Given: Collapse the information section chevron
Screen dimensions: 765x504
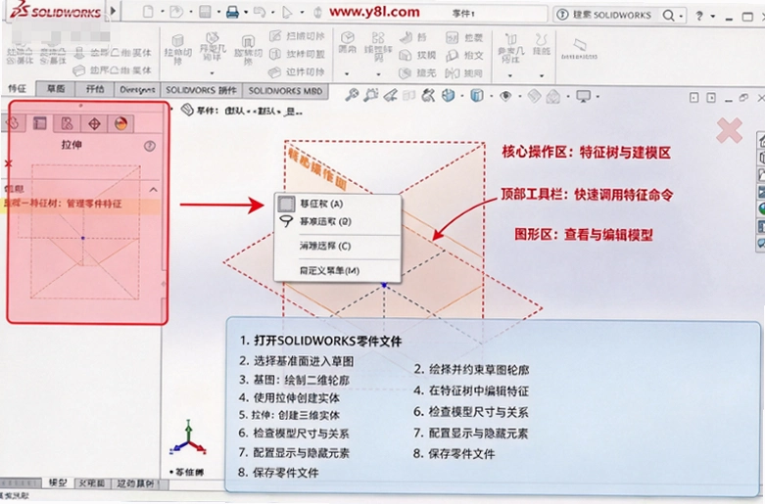Looking at the screenshot, I should (x=153, y=189).
